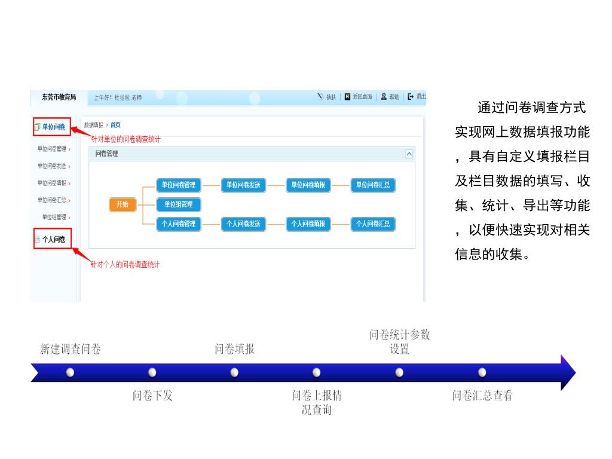612x459 pixels.
Task: Click the 问卷填报 timeline label
Action: tap(234, 349)
